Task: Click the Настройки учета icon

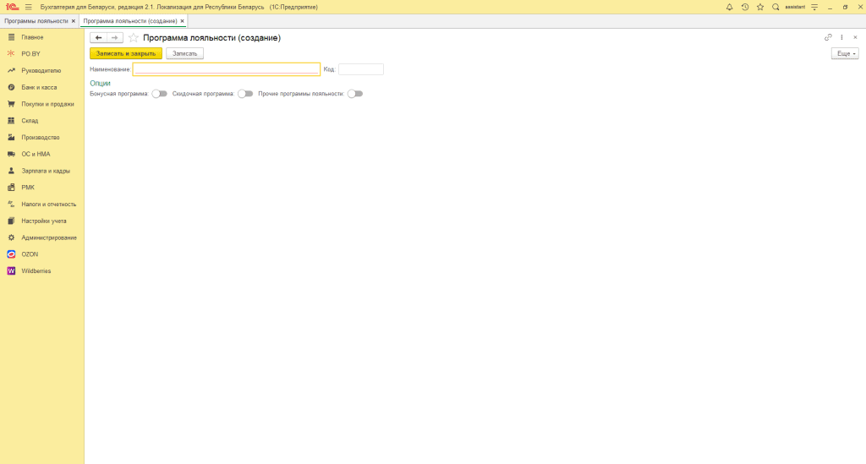Action: coord(11,221)
